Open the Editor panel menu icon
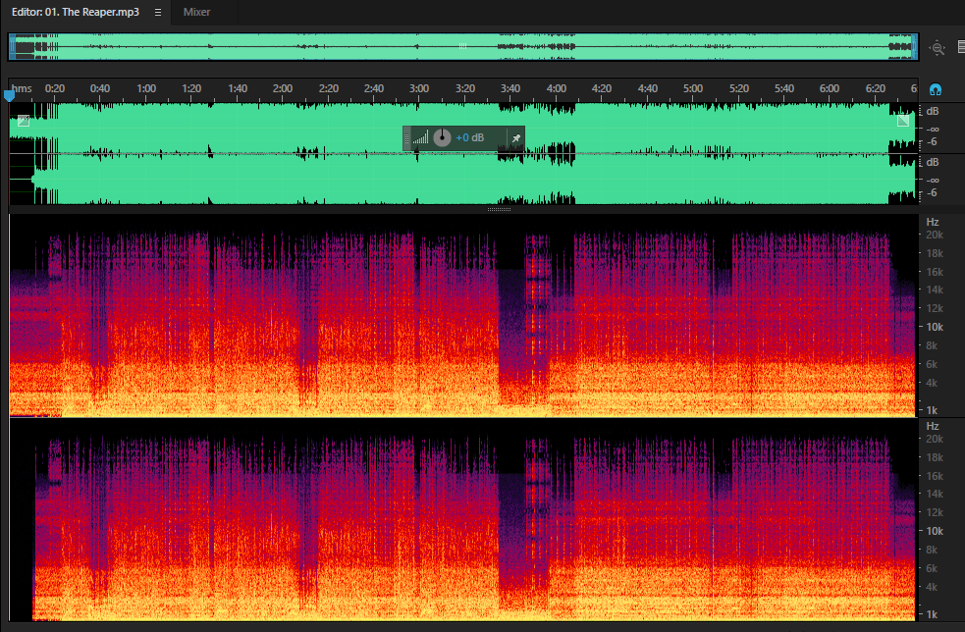Image resolution: width=965 pixels, height=632 pixels. [x=157, y=13]
